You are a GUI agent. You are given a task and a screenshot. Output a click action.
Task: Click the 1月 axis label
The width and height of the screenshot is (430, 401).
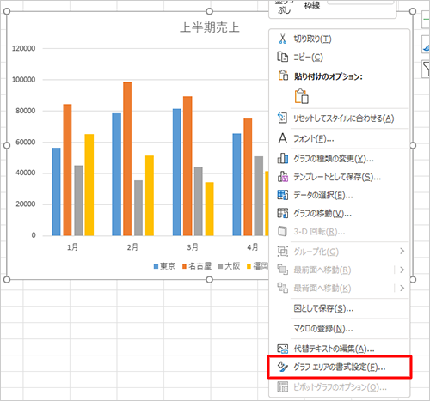point(72,247)
